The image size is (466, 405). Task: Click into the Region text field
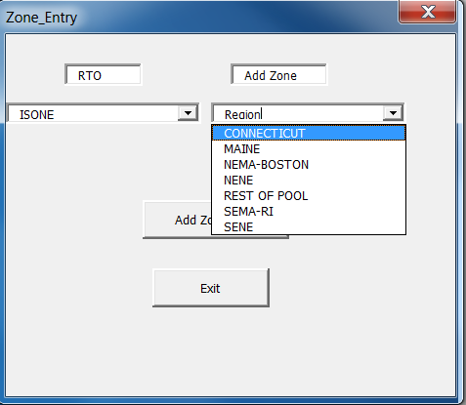coord(298,114)
